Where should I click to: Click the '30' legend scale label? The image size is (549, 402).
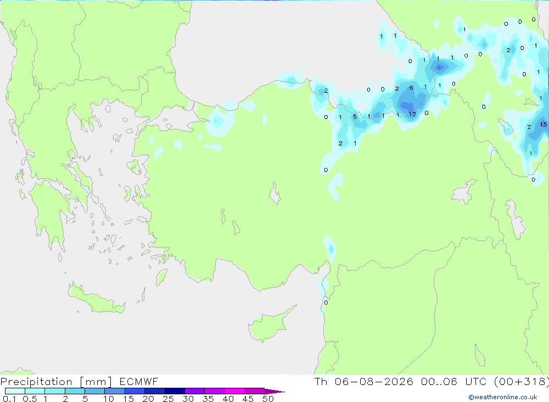188,399
